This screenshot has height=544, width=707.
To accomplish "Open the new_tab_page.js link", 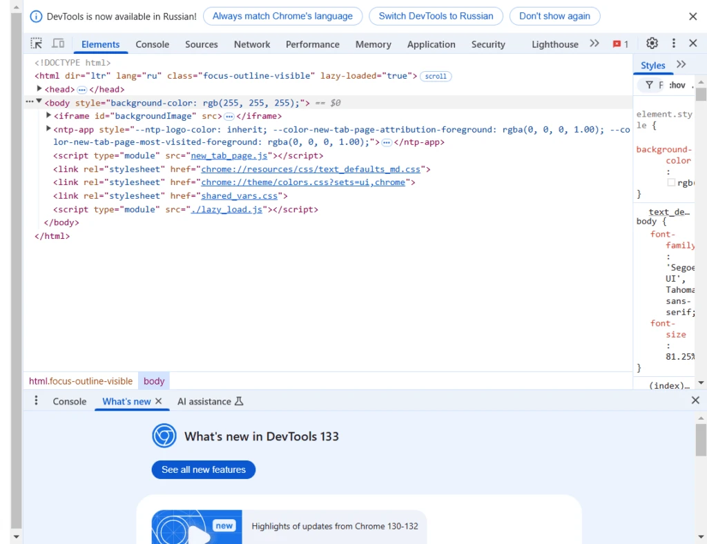I will [x=229, y=156].
